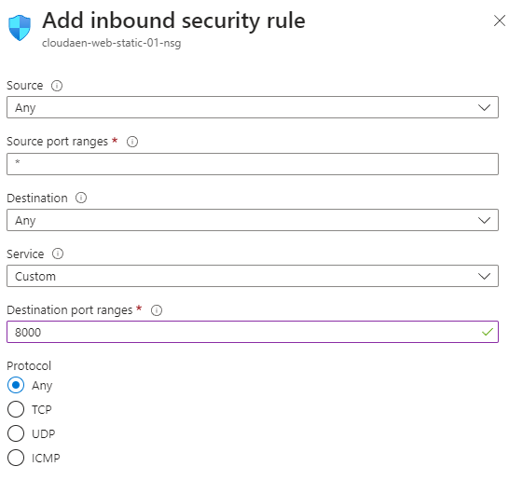Open the Service dropdown showing Custom
509x480 pixels.
(x=253, y=276)
